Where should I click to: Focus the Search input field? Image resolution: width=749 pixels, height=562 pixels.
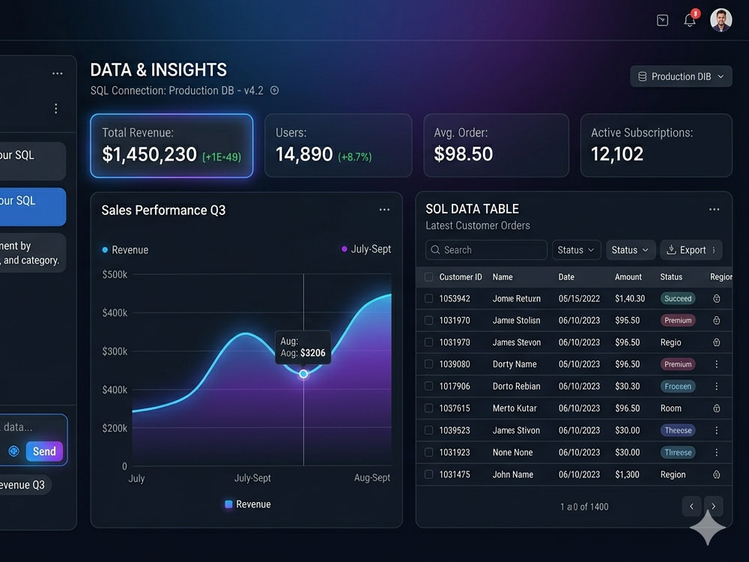[x=486, y=250]
